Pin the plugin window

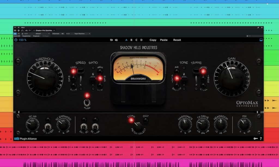(258, 27)
